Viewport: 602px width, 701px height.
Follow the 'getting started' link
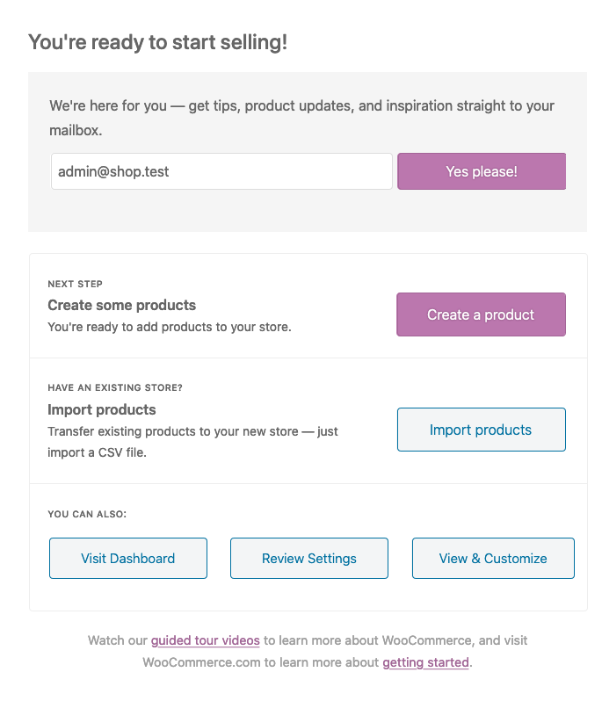(425, 662)
